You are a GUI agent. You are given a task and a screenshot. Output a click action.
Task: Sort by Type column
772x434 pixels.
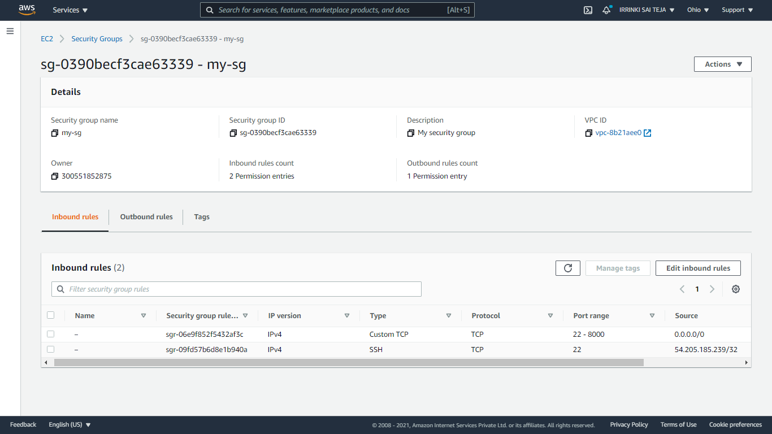tap(449, 316)
